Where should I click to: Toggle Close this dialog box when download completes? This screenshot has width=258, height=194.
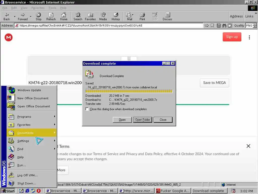pos(87,109)
